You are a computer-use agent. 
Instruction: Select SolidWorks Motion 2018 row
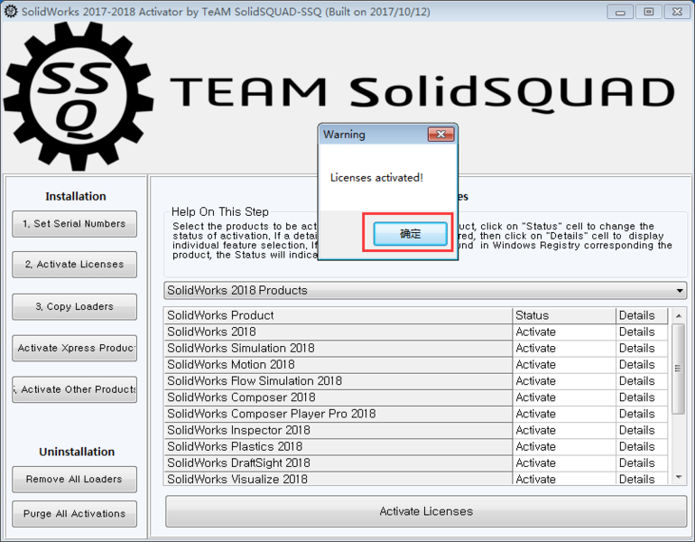(x=338, y=365)
